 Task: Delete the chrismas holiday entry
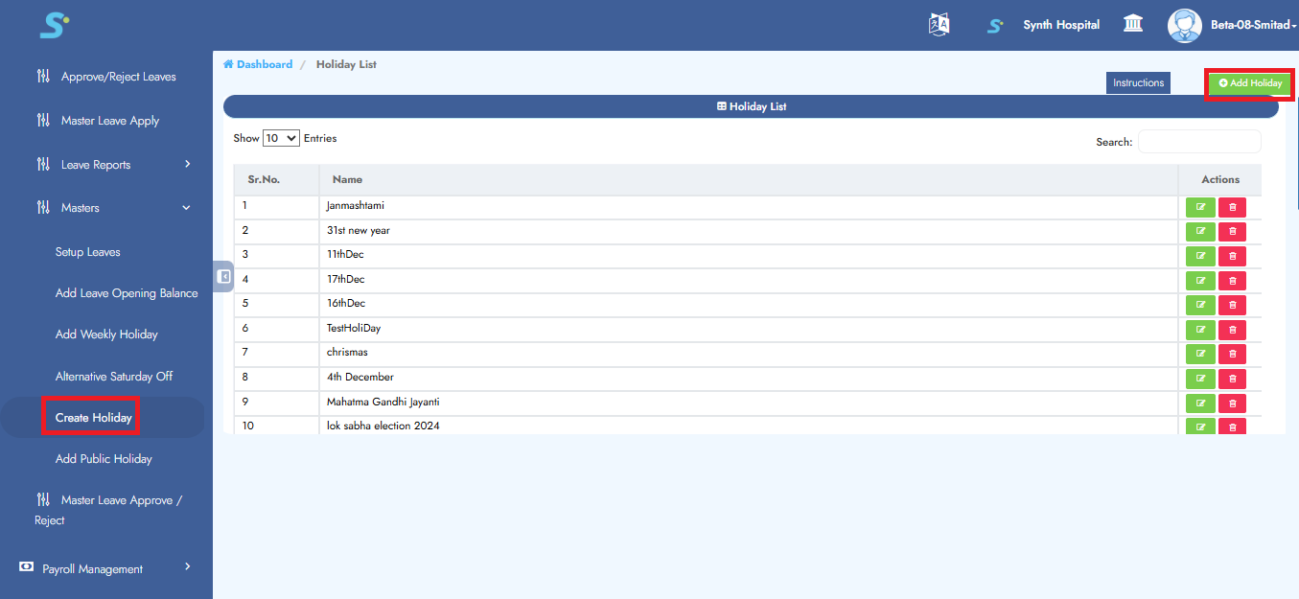click(1232, 355)
